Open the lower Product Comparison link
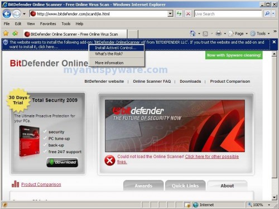 point(41,184)
